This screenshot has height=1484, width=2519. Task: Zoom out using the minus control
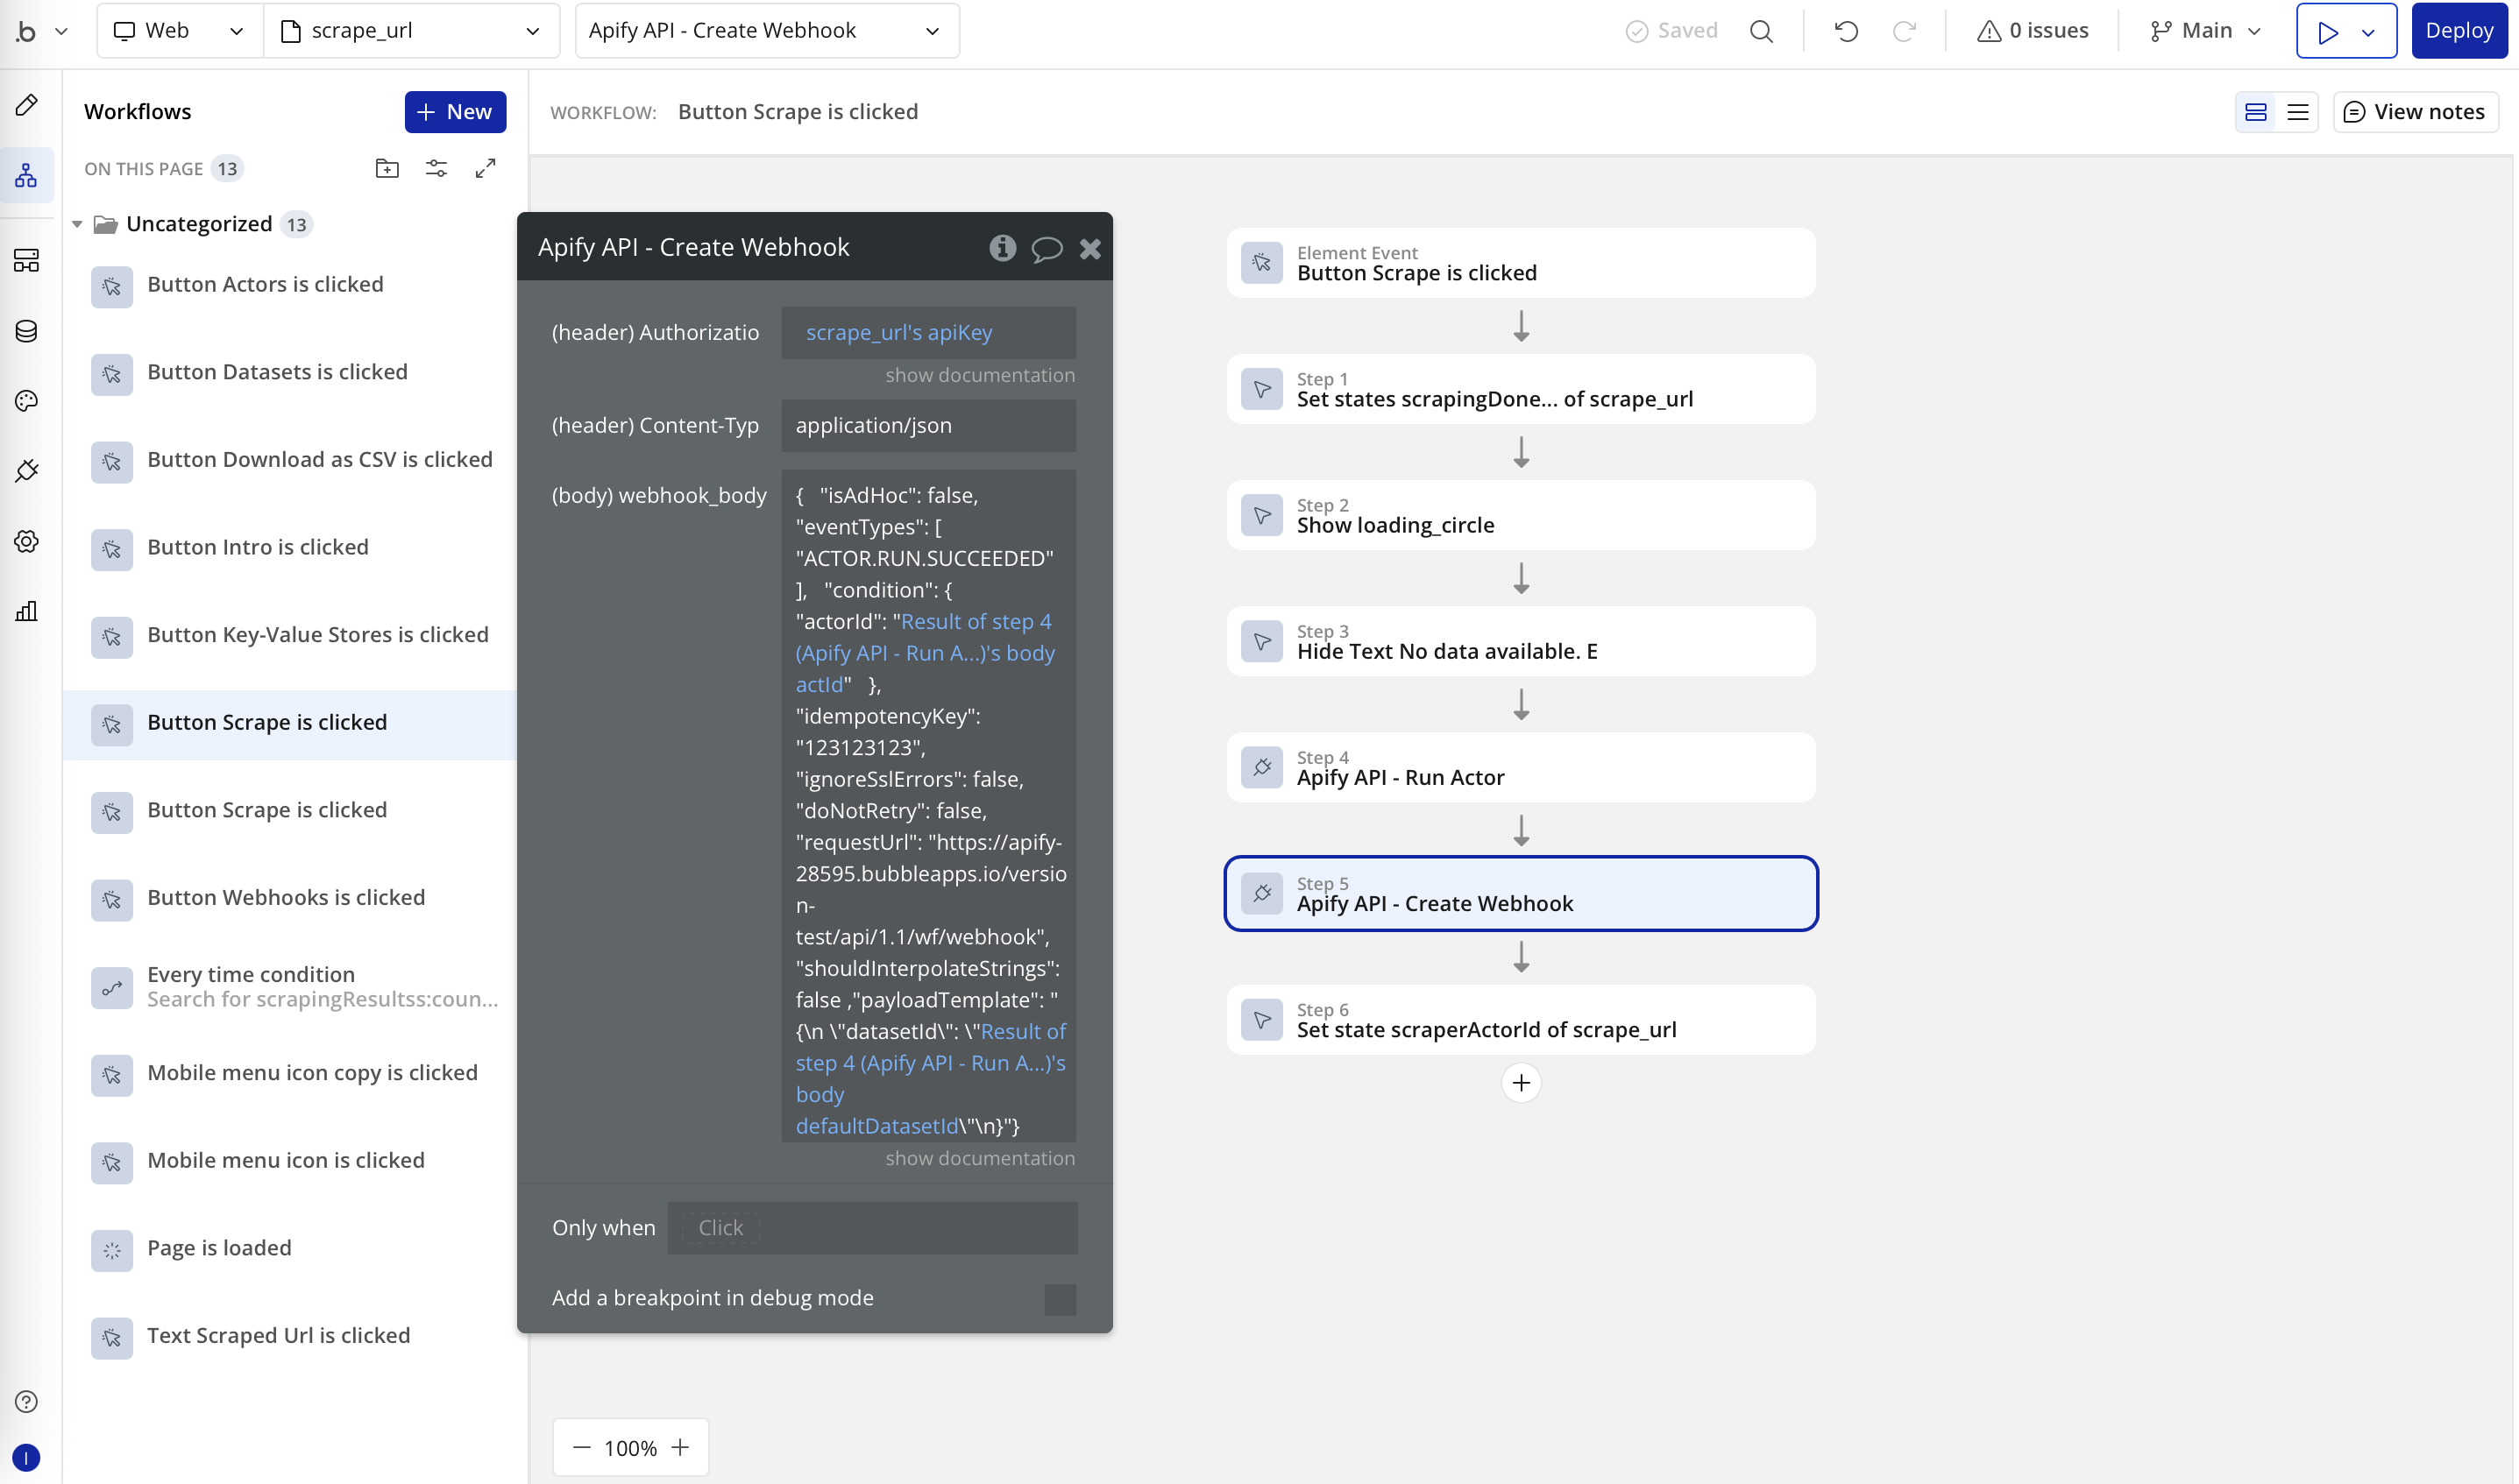point(581,1447)
